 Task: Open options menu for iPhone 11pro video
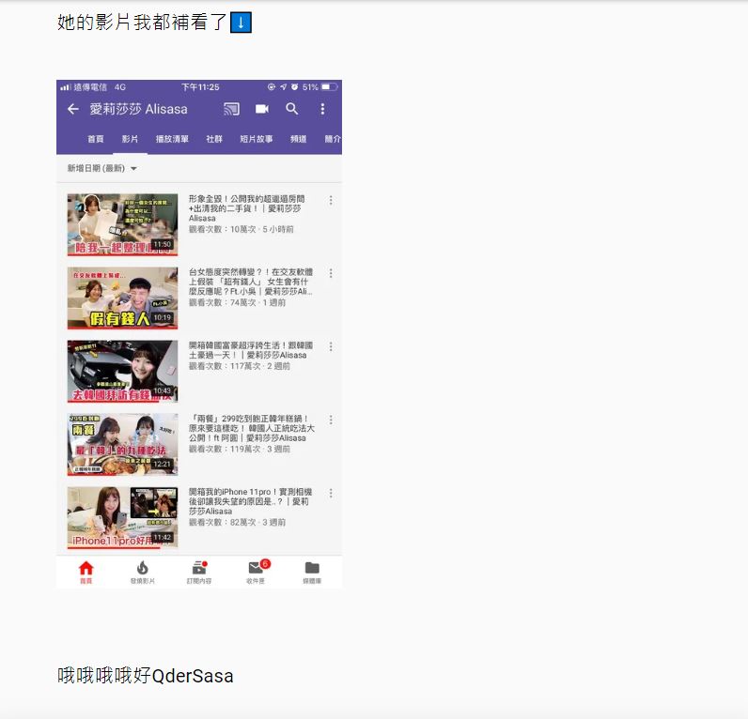click(x=331, y=494)
